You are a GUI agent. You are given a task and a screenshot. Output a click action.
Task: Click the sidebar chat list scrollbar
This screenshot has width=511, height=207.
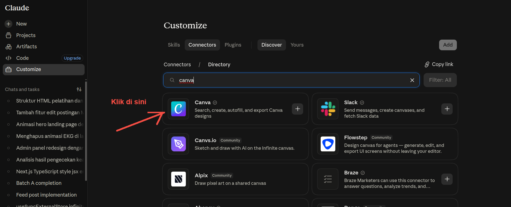coord(86,131)
